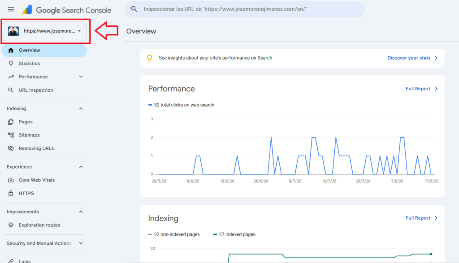
Task: Click the Core Web Vitals gauge icon
Action: click(x=11, y=180)
